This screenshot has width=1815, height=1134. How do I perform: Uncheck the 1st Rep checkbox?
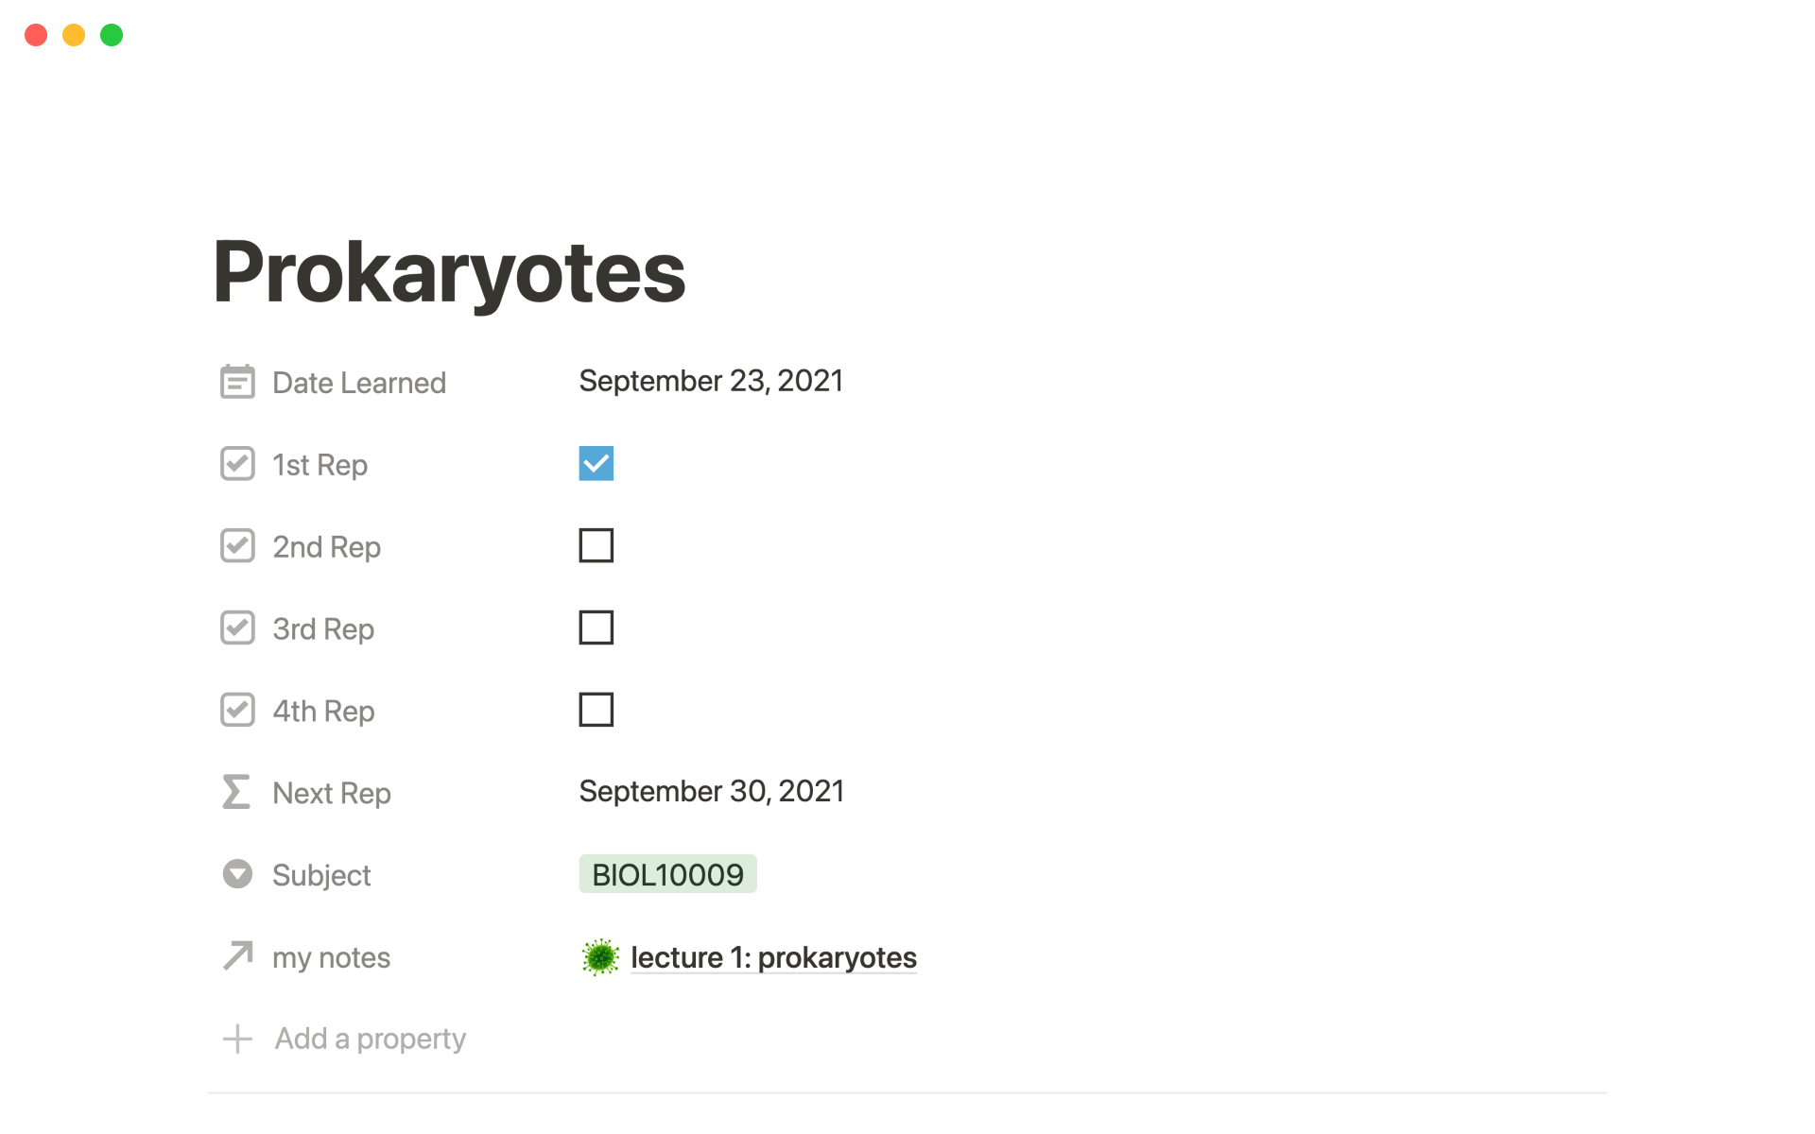[596, 464]
